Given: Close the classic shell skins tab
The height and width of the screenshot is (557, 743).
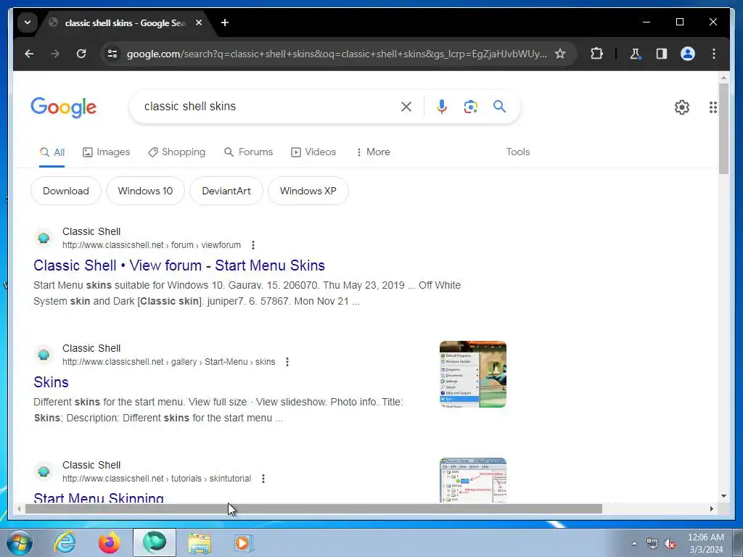Looking at the screenshot, I should click(x=199, y=22).
